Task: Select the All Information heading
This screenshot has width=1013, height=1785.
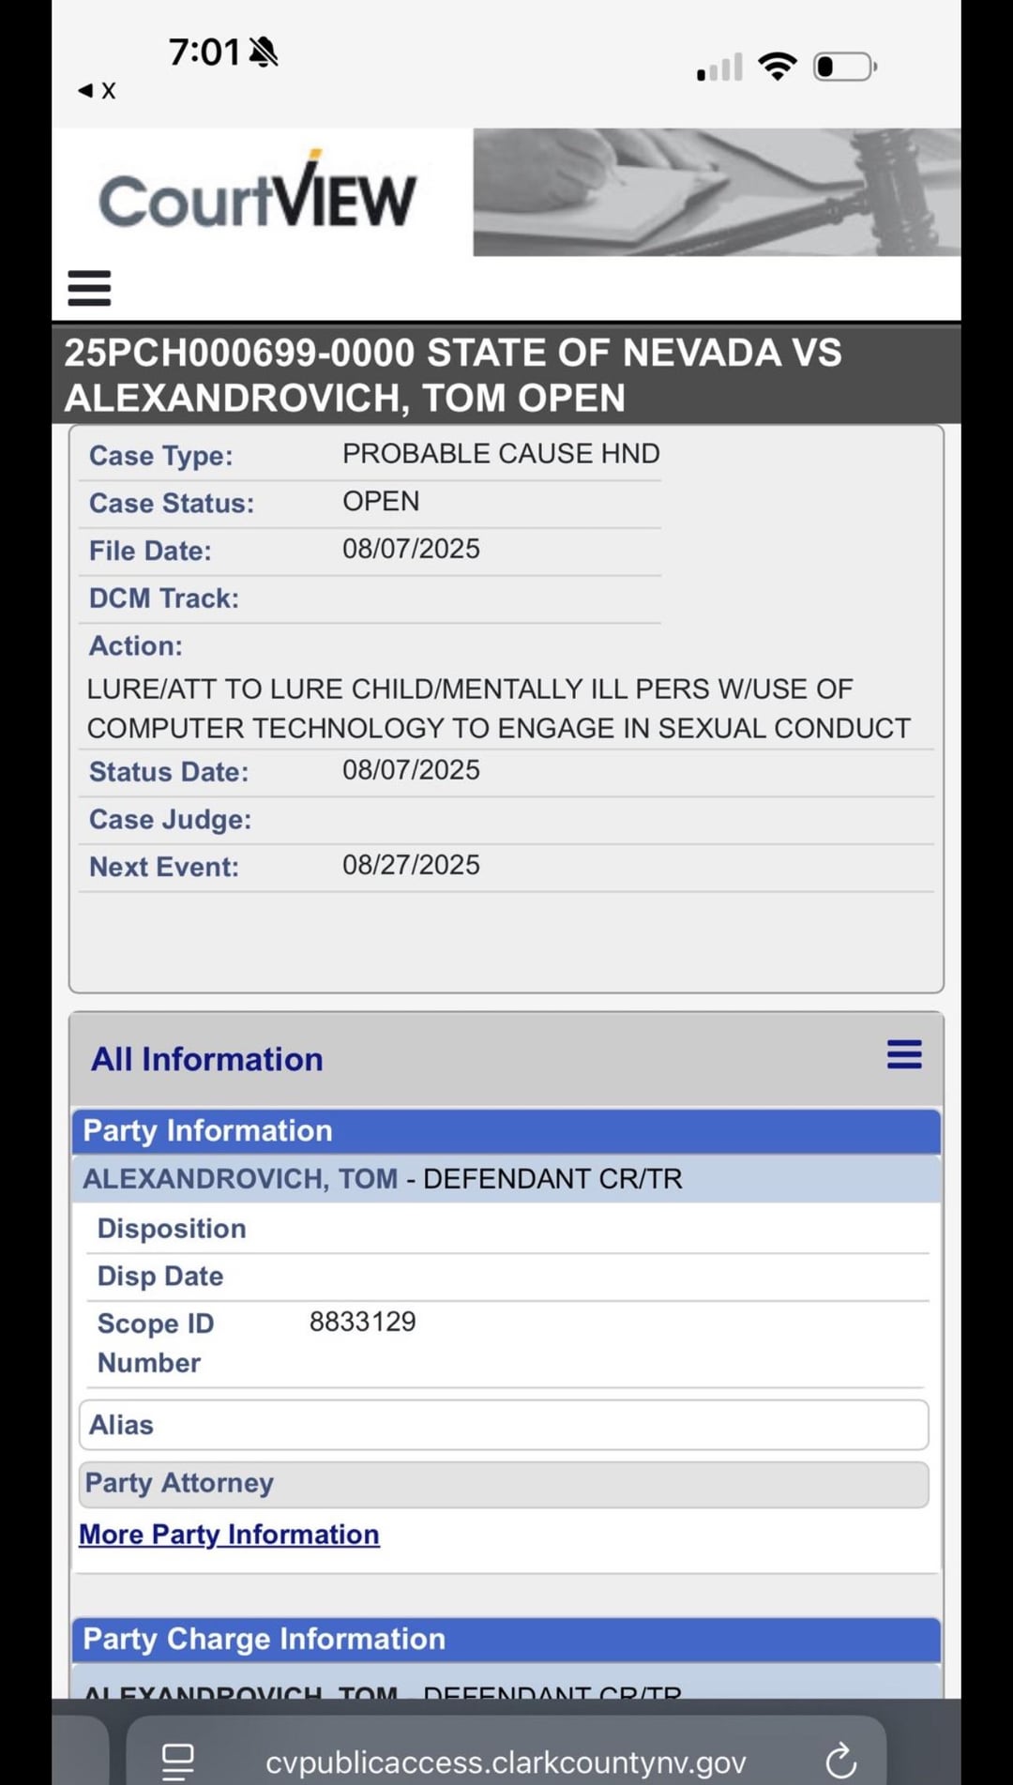Action: pyautogui.click(x=206, y=1059)
